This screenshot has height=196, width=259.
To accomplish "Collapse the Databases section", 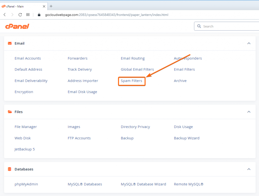I will (x=249, y=169).
